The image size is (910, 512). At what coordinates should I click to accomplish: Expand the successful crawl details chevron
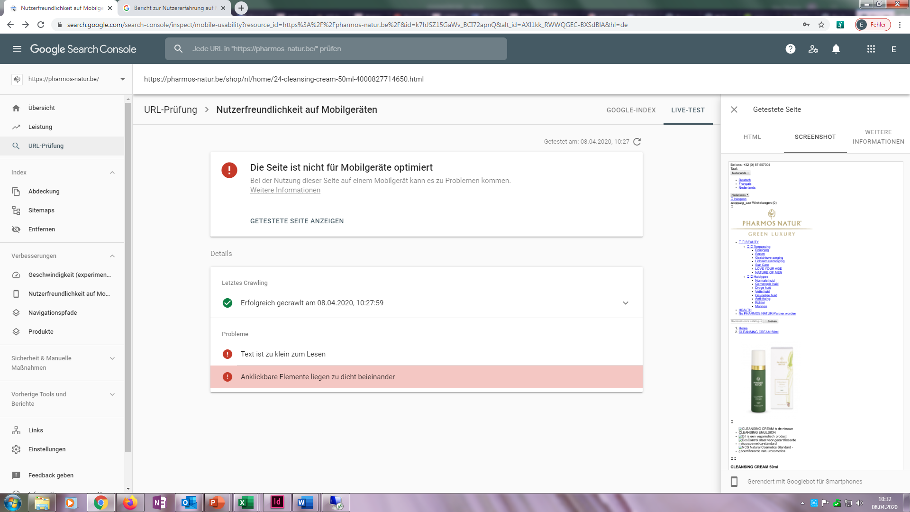[x=626, y=303]
